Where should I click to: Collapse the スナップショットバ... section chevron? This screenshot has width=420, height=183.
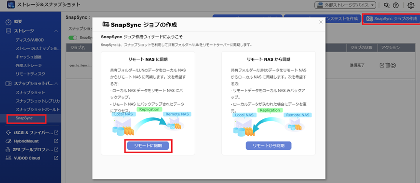tap(56, 84)
